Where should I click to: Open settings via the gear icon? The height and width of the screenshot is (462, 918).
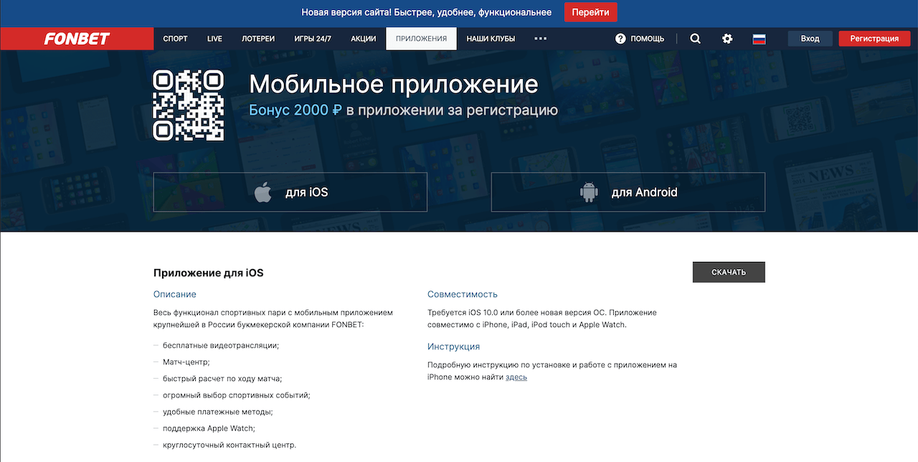click(727, 39)
